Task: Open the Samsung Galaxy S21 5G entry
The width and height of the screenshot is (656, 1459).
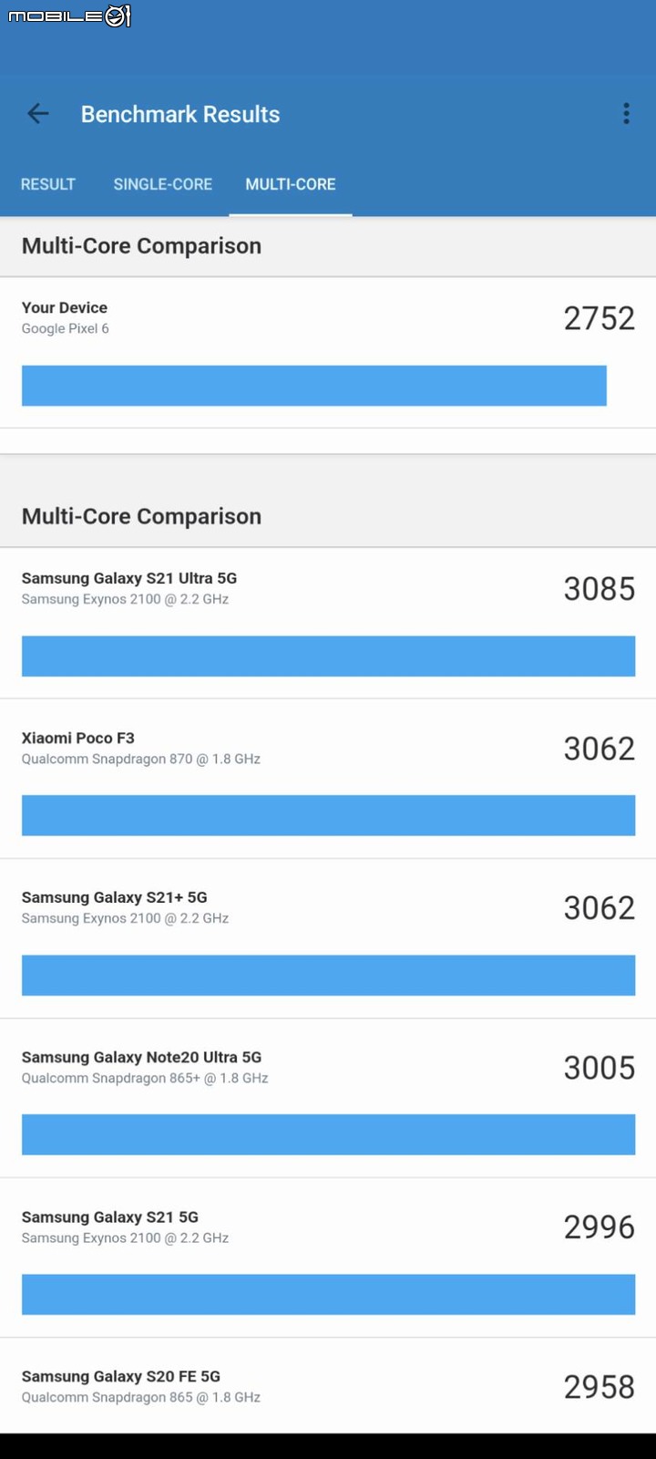Action: pos(328,1257)
